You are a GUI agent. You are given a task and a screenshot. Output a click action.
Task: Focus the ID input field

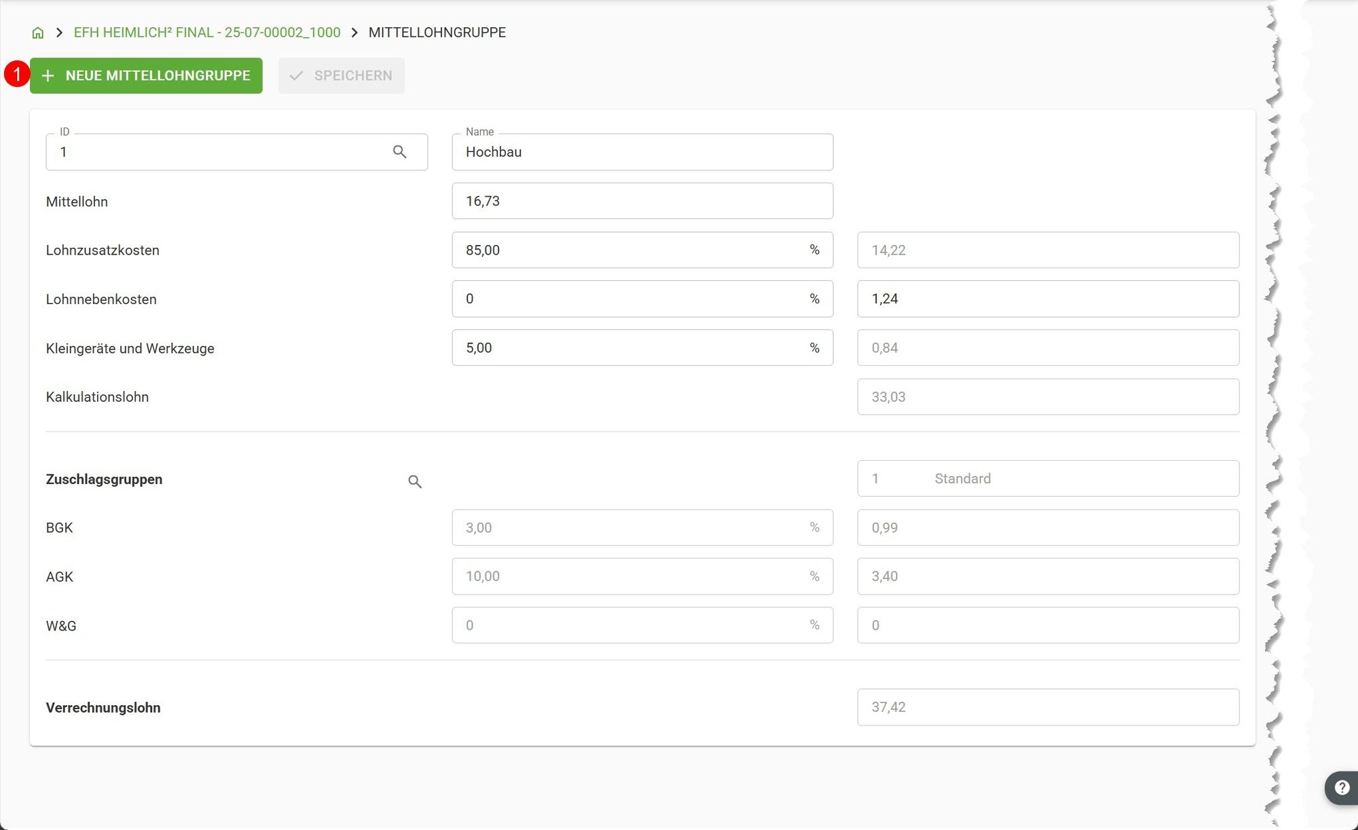[237, 152]
